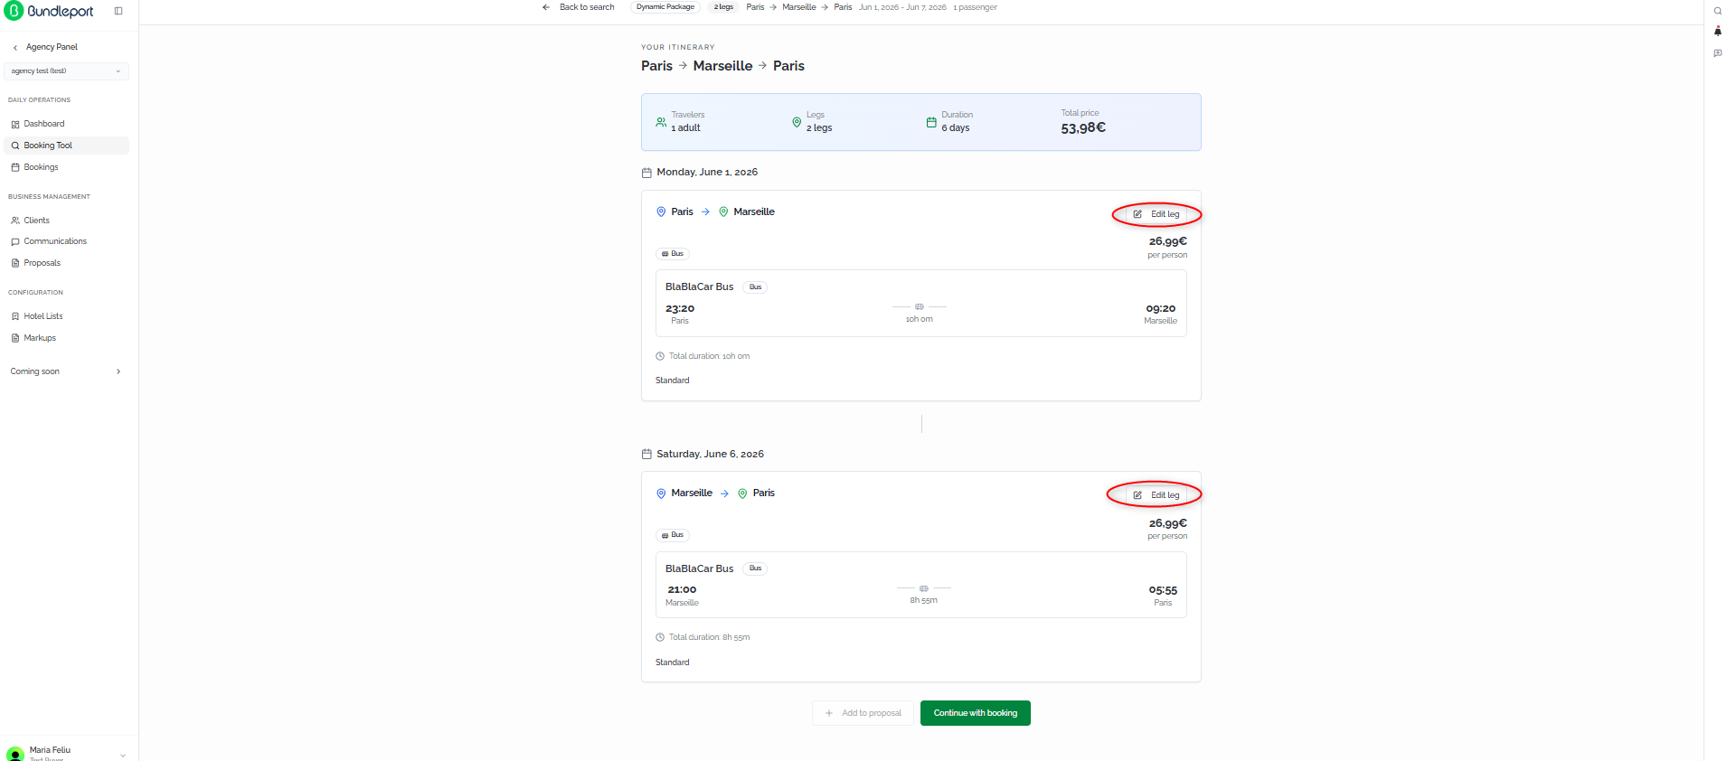The image size is (1727, 761).
Task: Click Edit leg for Paris to Marseille
Action: coord(1156,214)
